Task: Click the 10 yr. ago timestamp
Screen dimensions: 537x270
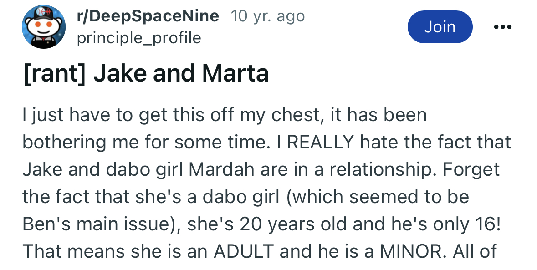Action: pyautogui.click(x=267, y=16)
